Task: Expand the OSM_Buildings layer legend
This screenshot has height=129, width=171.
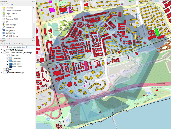Action: 2,50
